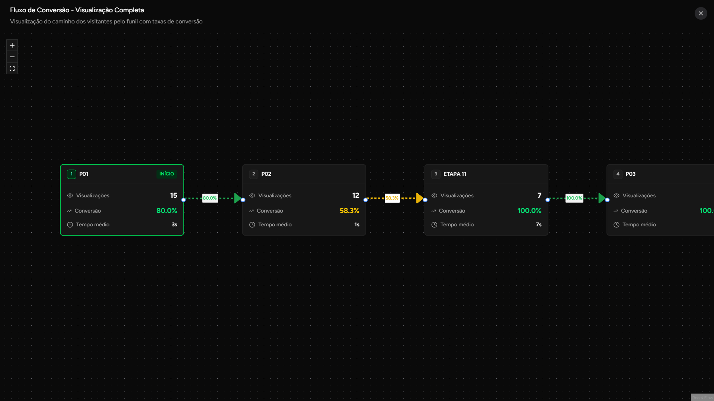
Task: Click the clock icon on ETAPA 11 card
Action: tap(434, 224)
